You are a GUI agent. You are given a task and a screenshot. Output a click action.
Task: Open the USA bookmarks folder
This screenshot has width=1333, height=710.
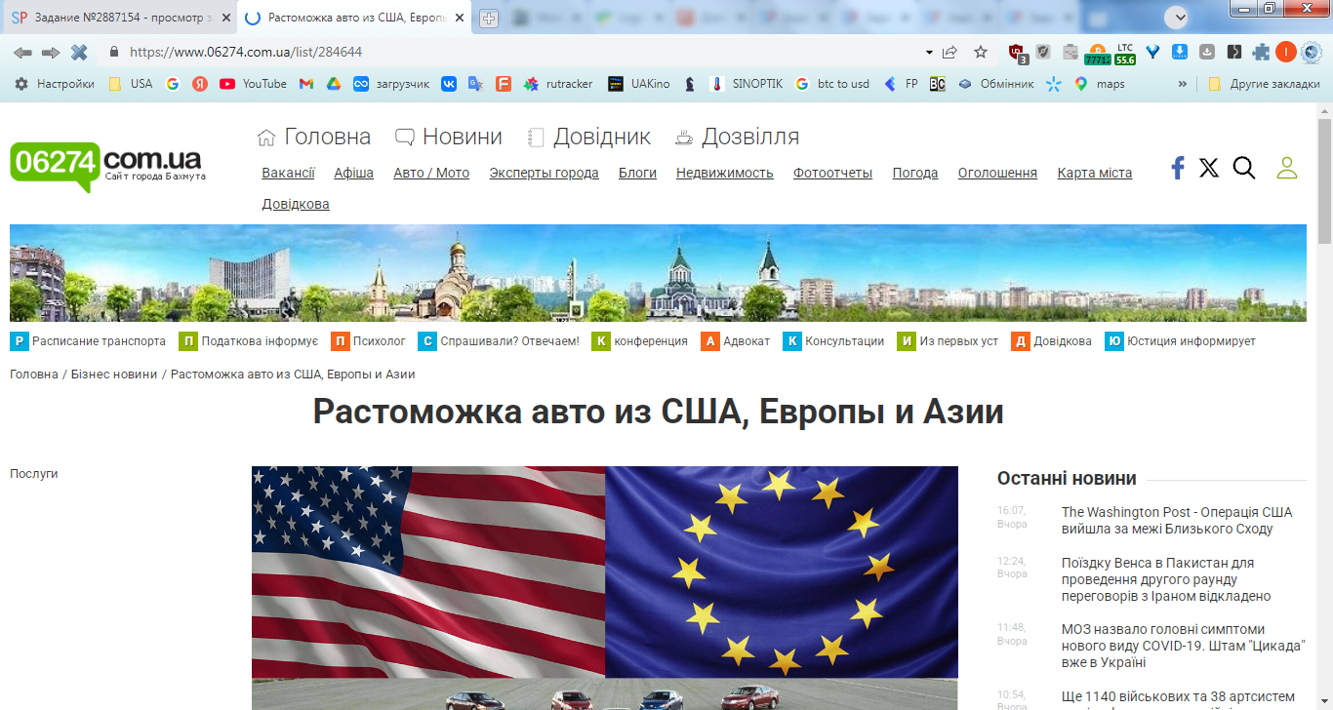tap(131, 84)
